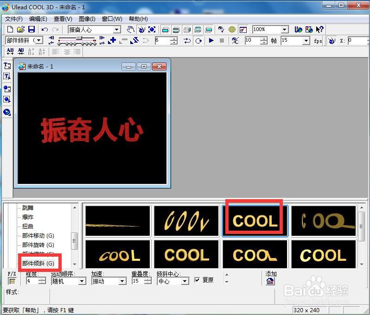Click the Insert text tool icon

click(x=7, y=66)
